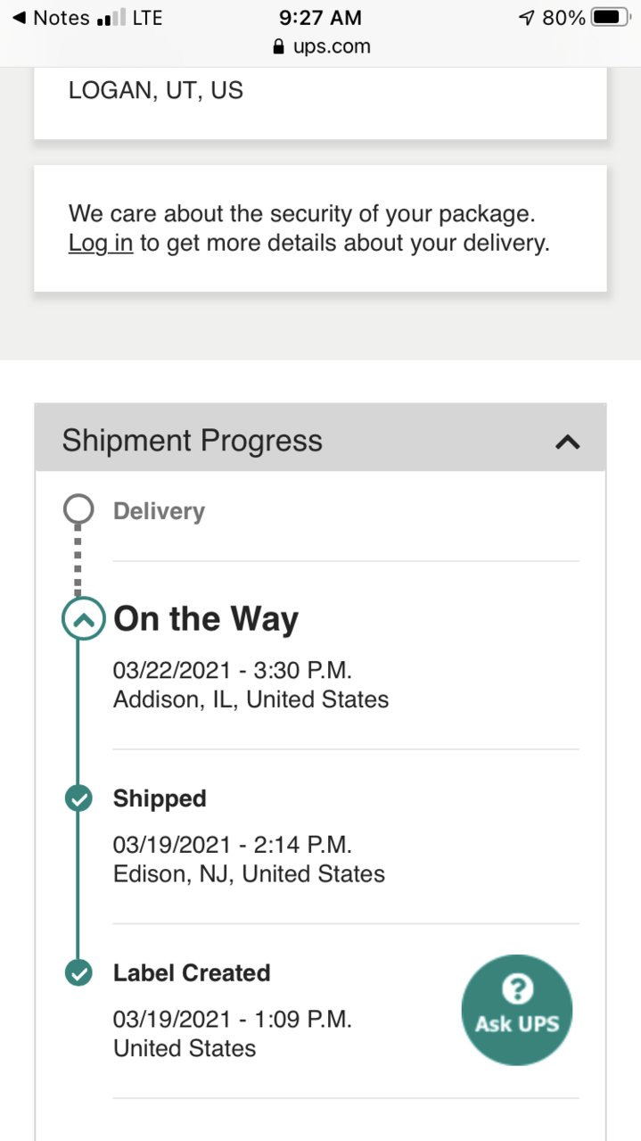
Task: Tap the location arrow status icon
Action: (x=527, y=18)
